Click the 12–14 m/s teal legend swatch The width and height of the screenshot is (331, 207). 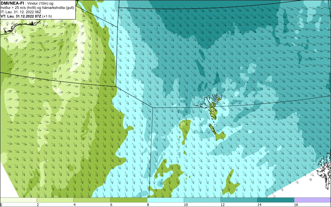239,200
